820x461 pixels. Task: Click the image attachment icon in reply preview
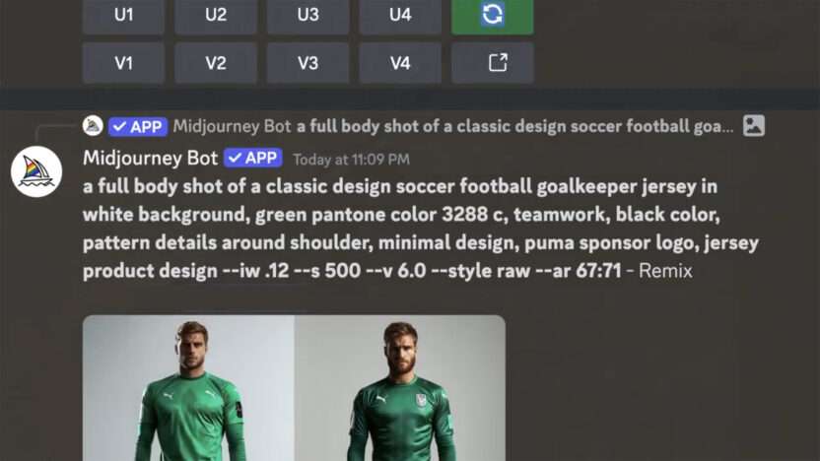click(x=754, y=126)
